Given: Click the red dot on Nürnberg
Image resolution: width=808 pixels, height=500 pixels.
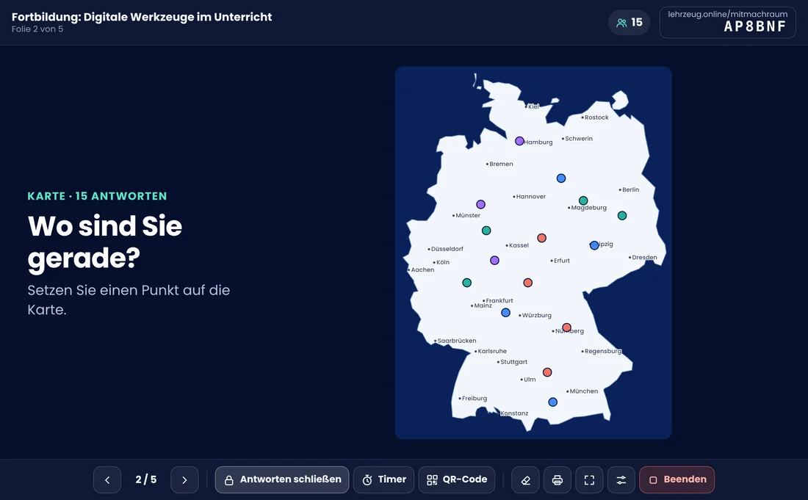Looking at the screenshot, I should (567, 327).
